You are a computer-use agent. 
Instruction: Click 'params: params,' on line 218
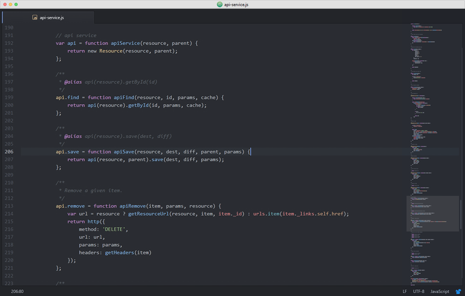pos(100,245)
